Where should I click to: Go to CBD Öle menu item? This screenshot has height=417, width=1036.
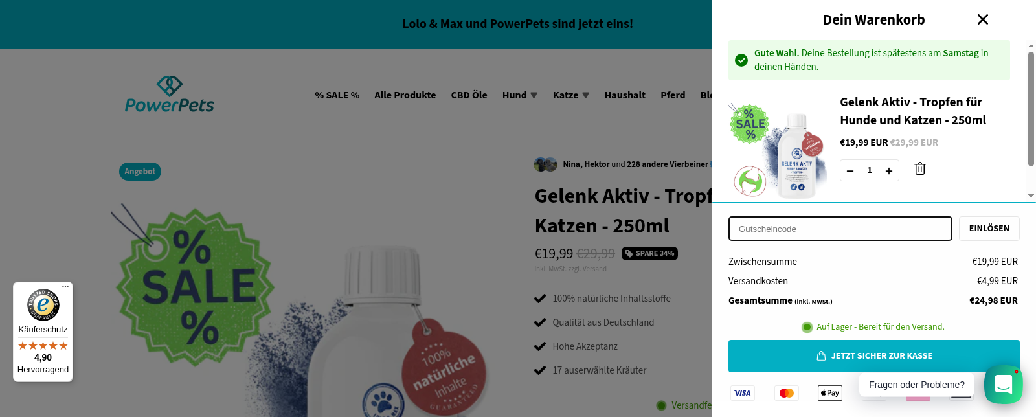tap(469, 95)
